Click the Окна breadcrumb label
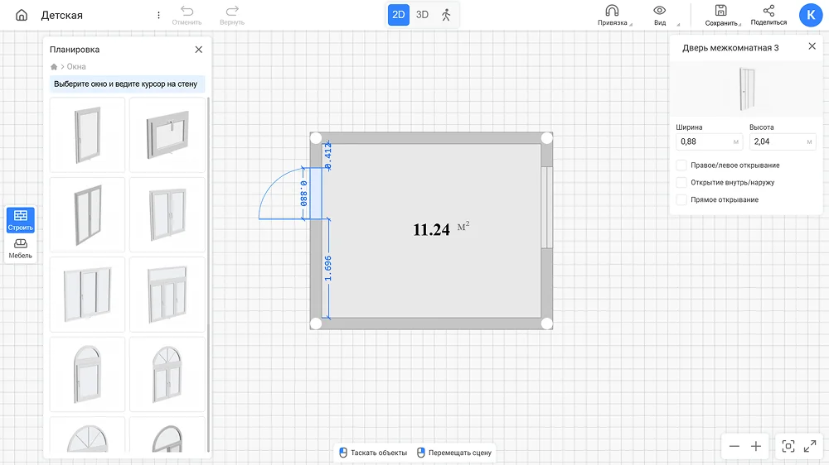Viewport: 829px width, 465px height. coord(76,66)
